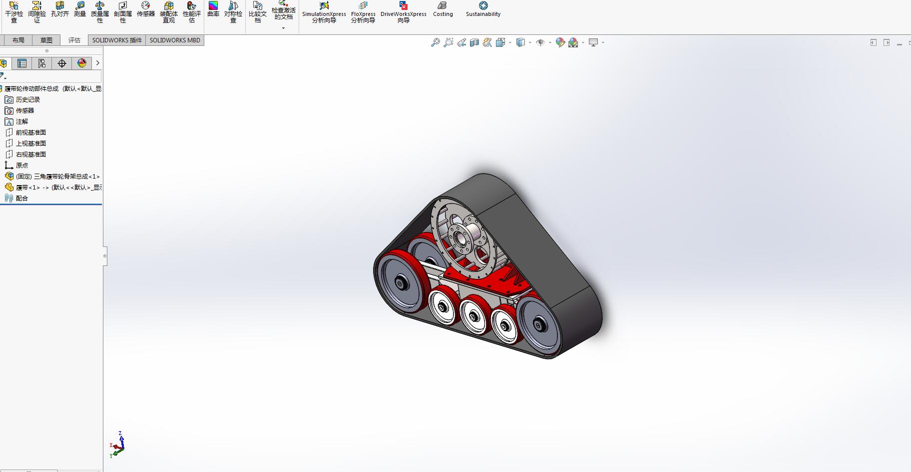Open the ConfigurationManager panel tab
Image resolution: width=911 pixels, height=472 pixels.
tap(41, 63)
